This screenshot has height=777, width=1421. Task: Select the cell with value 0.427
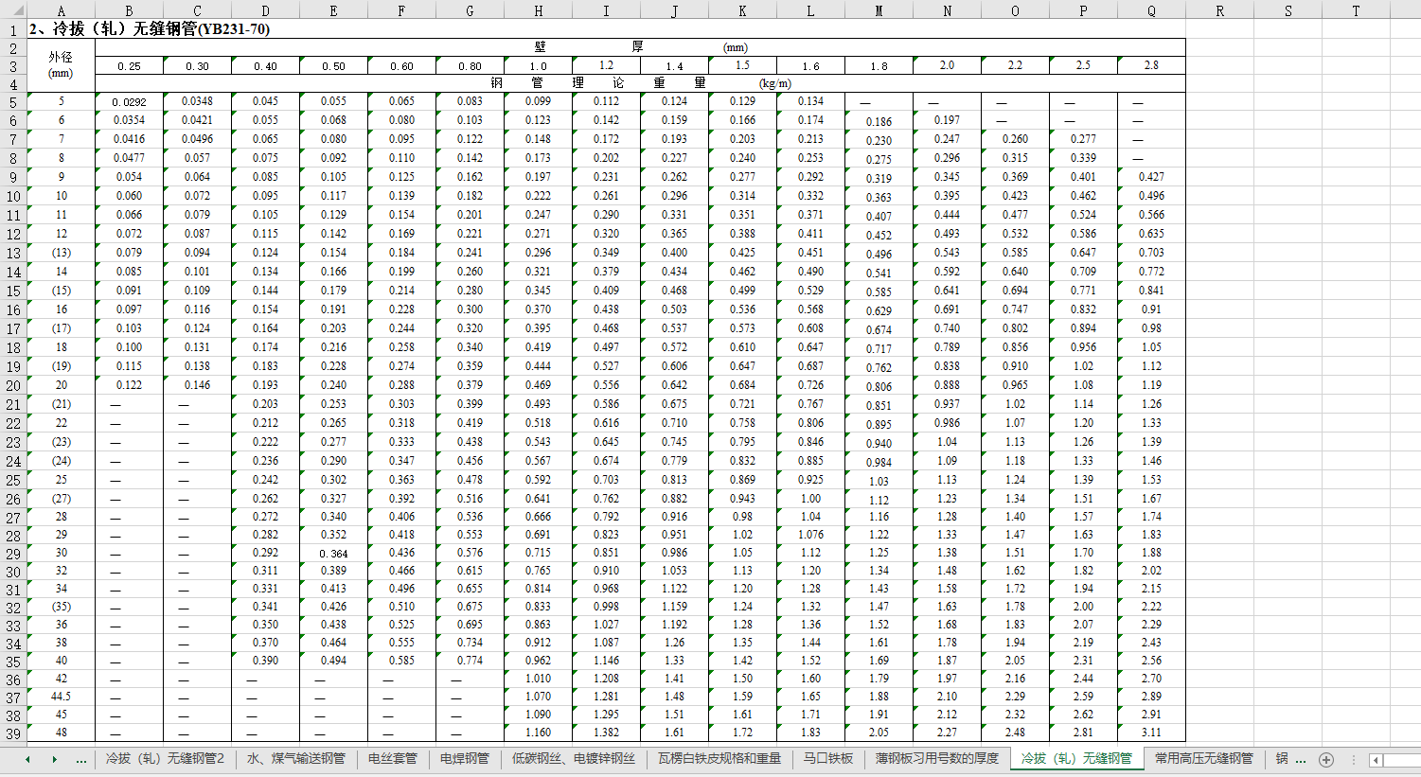pos(1151,177)
